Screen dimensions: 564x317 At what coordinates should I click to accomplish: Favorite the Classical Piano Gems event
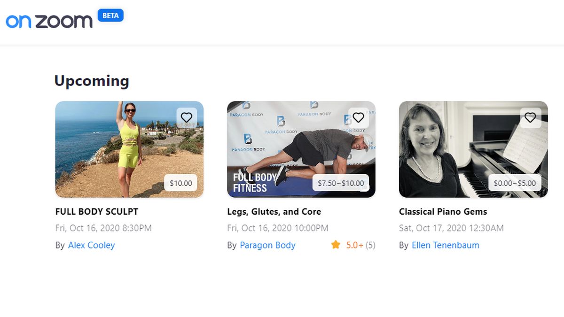(531, 118)
